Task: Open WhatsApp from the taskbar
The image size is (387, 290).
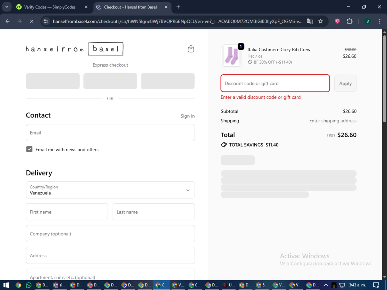Action: (29, 285)
